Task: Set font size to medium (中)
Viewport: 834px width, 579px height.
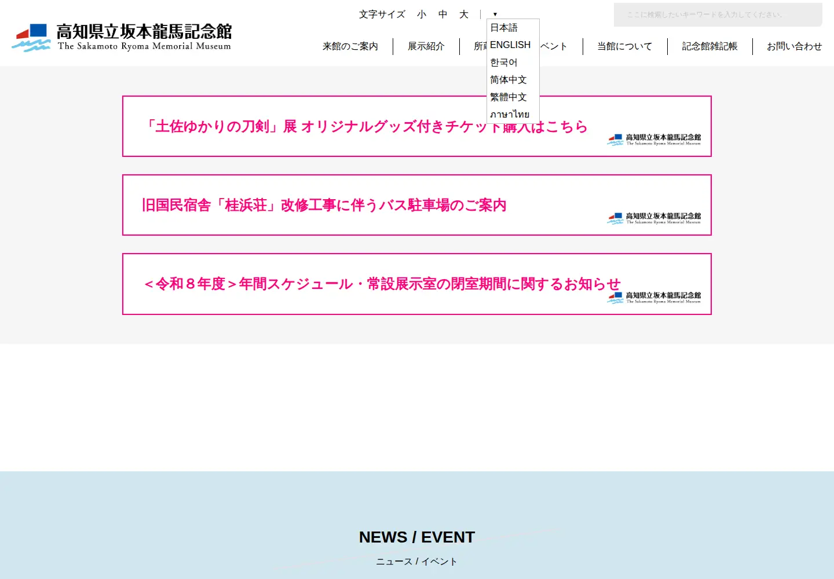Action: [443, 14]
